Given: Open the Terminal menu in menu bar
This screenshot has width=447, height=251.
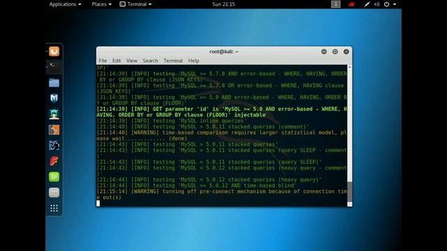Looking at the screenshot, I should [x=173, y=61].
